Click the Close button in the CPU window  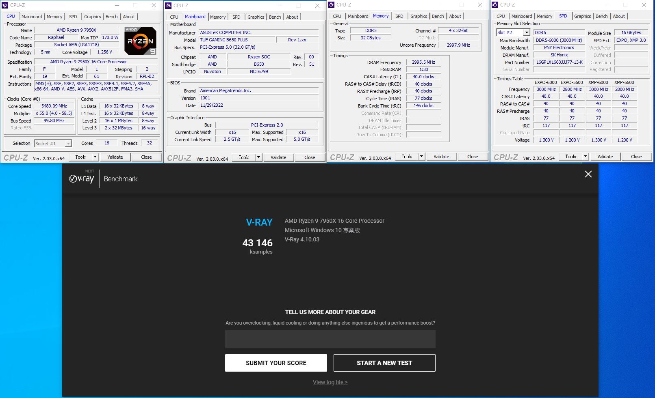click(146, 157)
